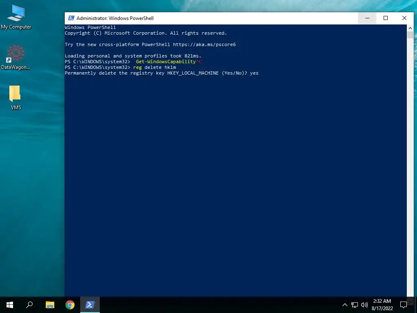The width and height of the screenshot is (417, 313).
Task: Click the 'Loading personal and system profiles' line
Action: (x=133, y=56)
